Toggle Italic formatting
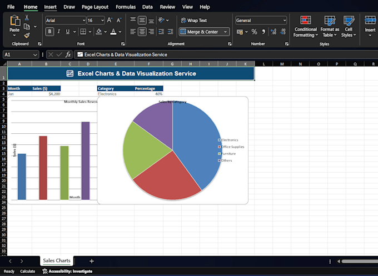 58,32
